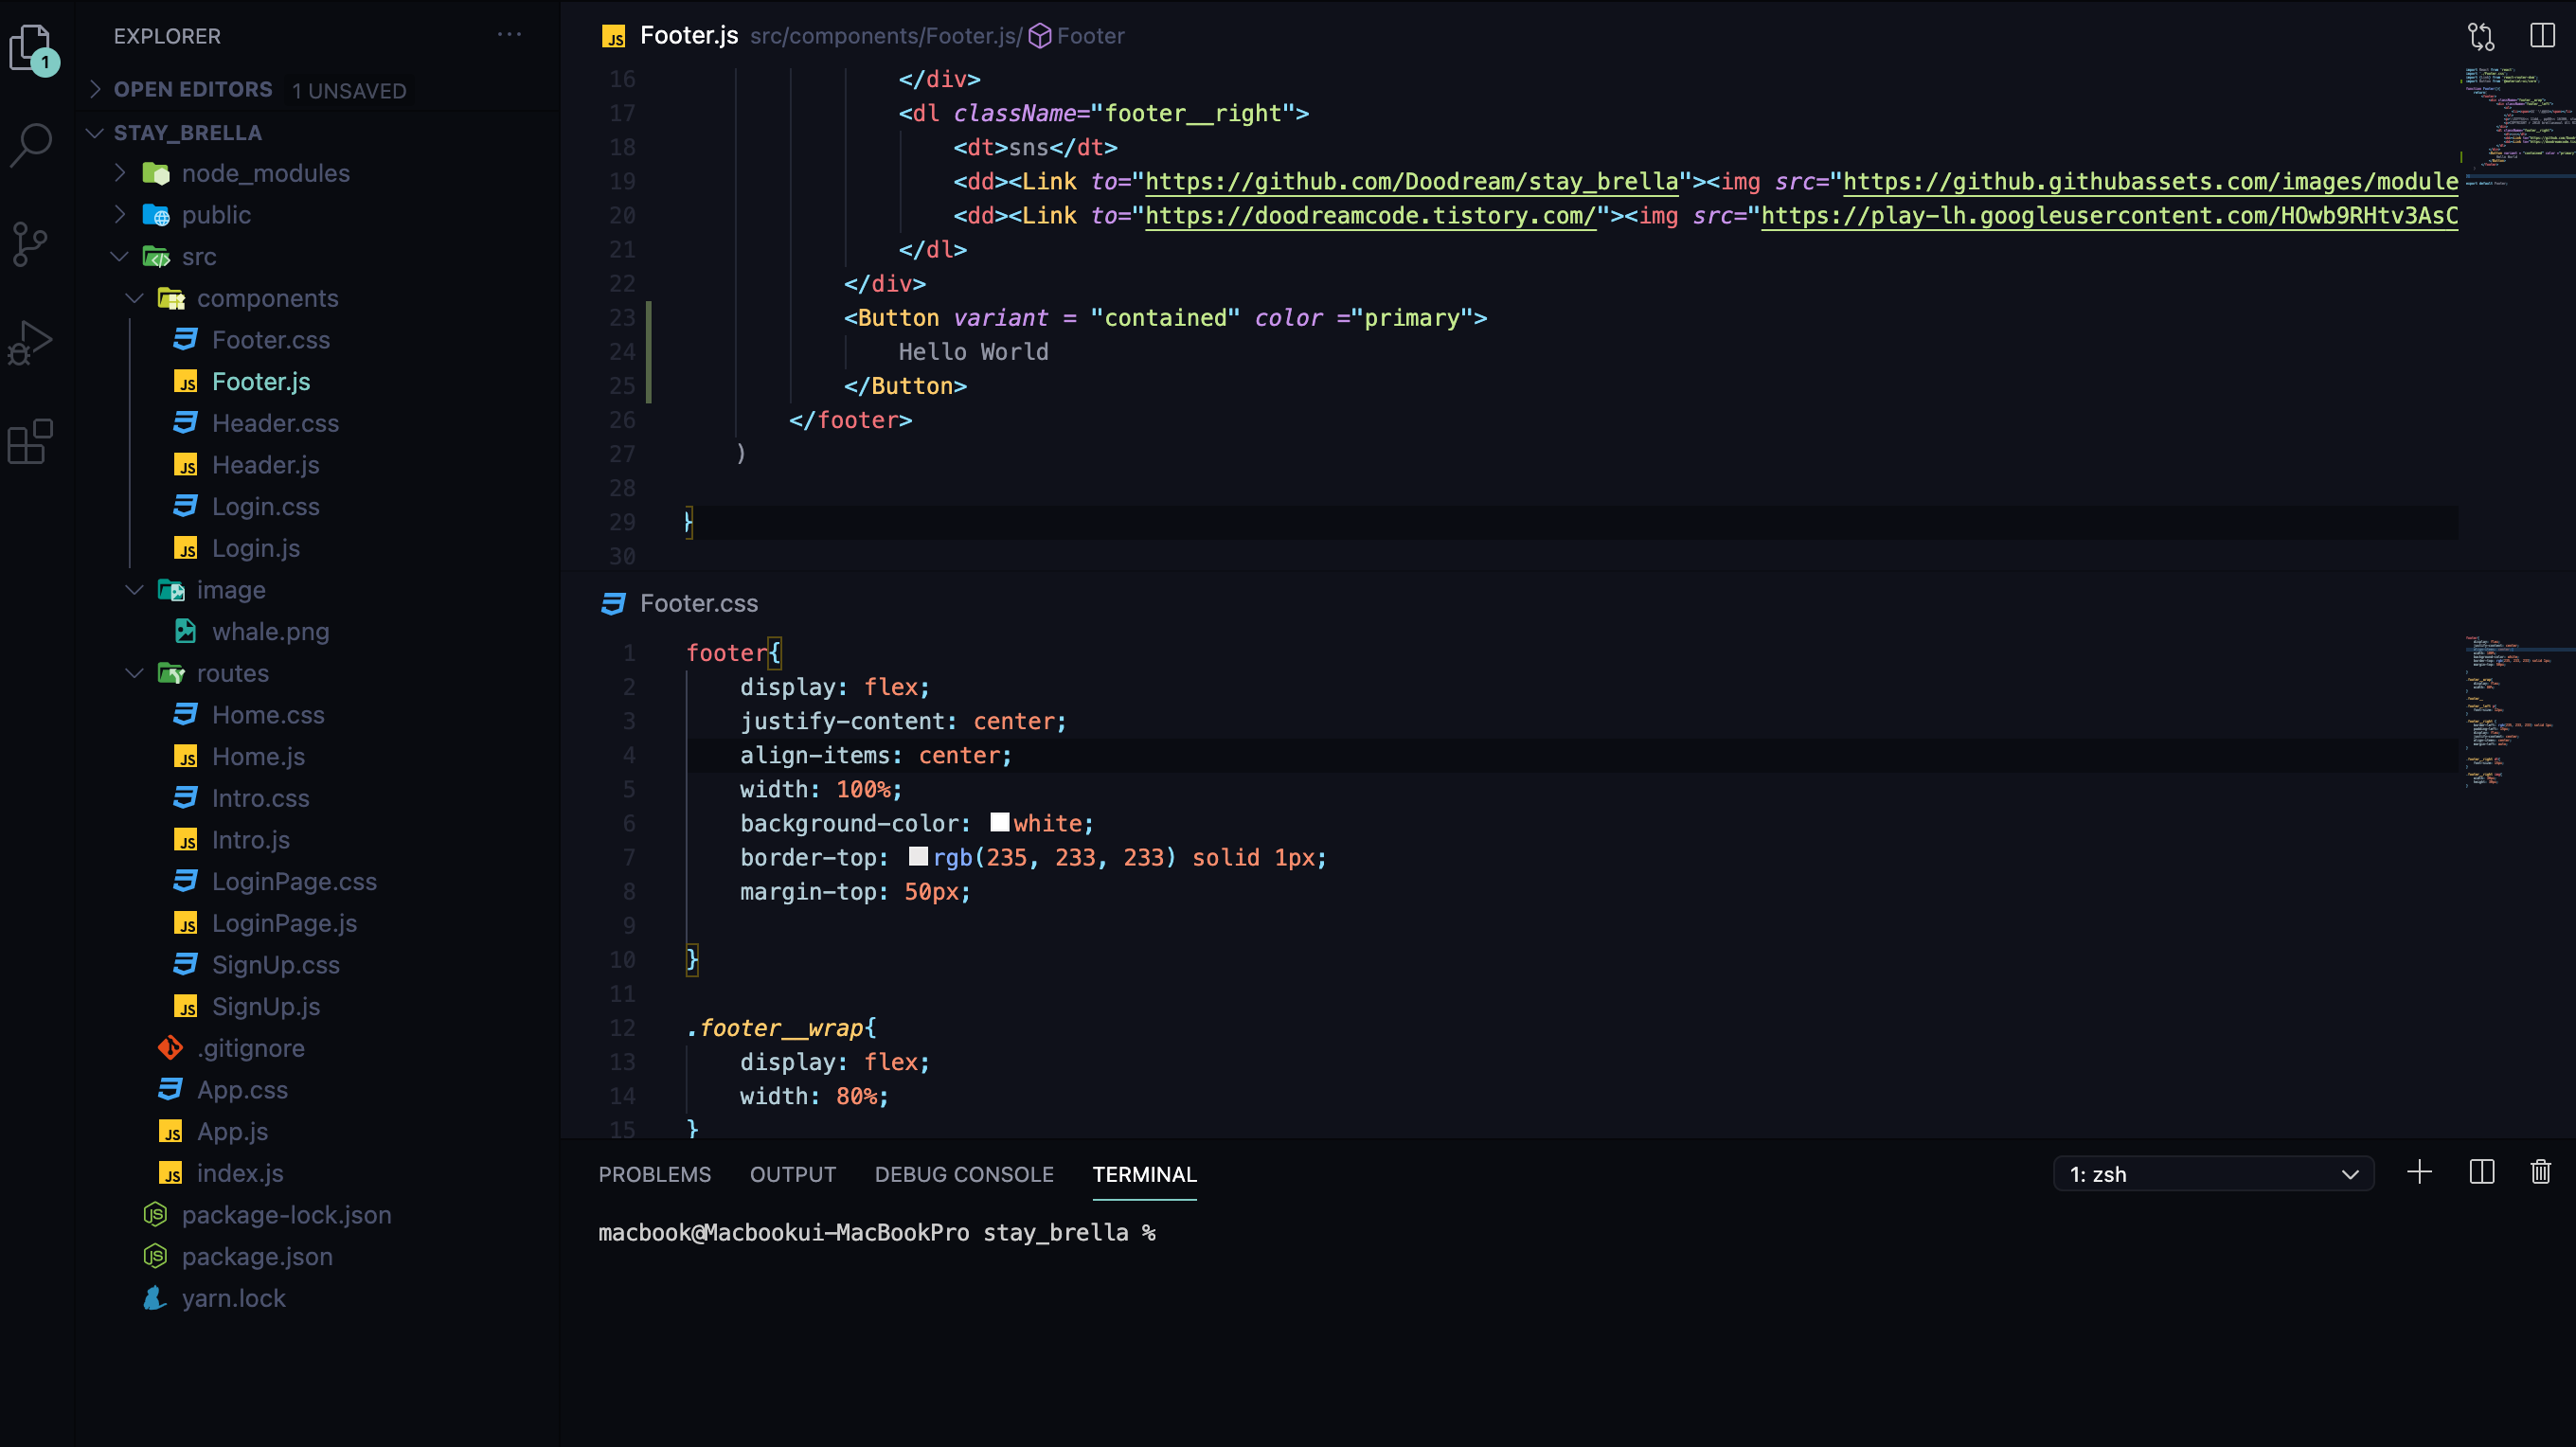
Task: Expand the node_modules folder
Action: point(120,173)
